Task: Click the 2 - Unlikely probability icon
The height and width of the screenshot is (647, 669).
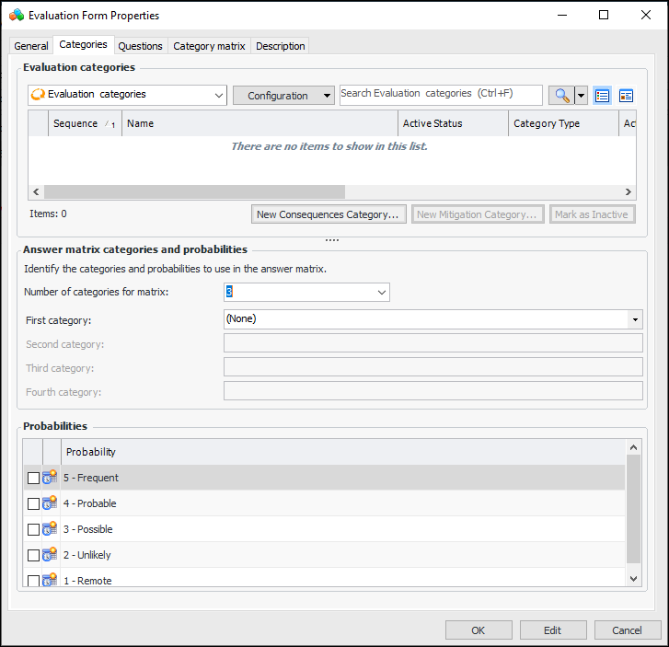Action: pos(50,555)
